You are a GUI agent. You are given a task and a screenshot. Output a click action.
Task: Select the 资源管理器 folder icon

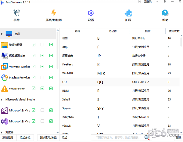[x=5, y=45]
